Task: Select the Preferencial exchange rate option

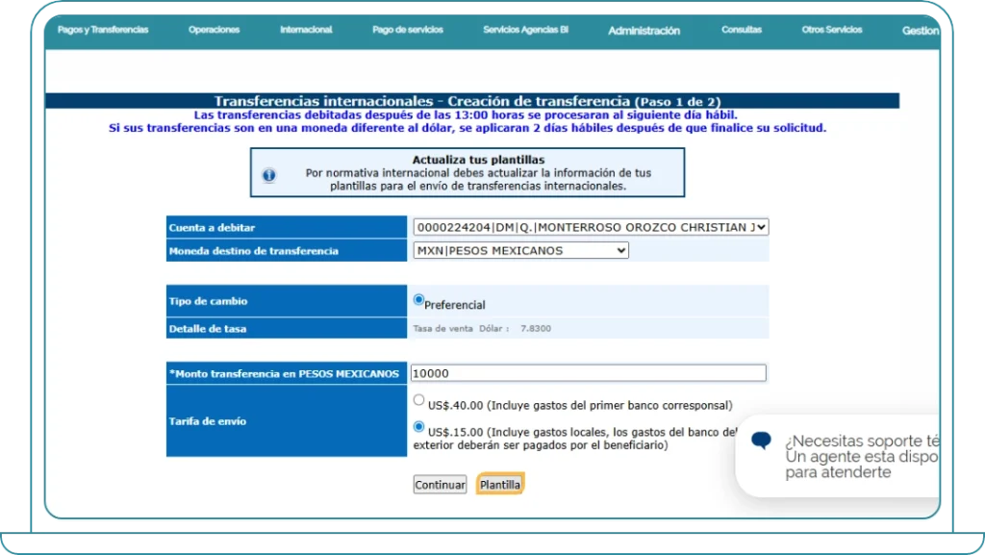Action: pos(417,298)
